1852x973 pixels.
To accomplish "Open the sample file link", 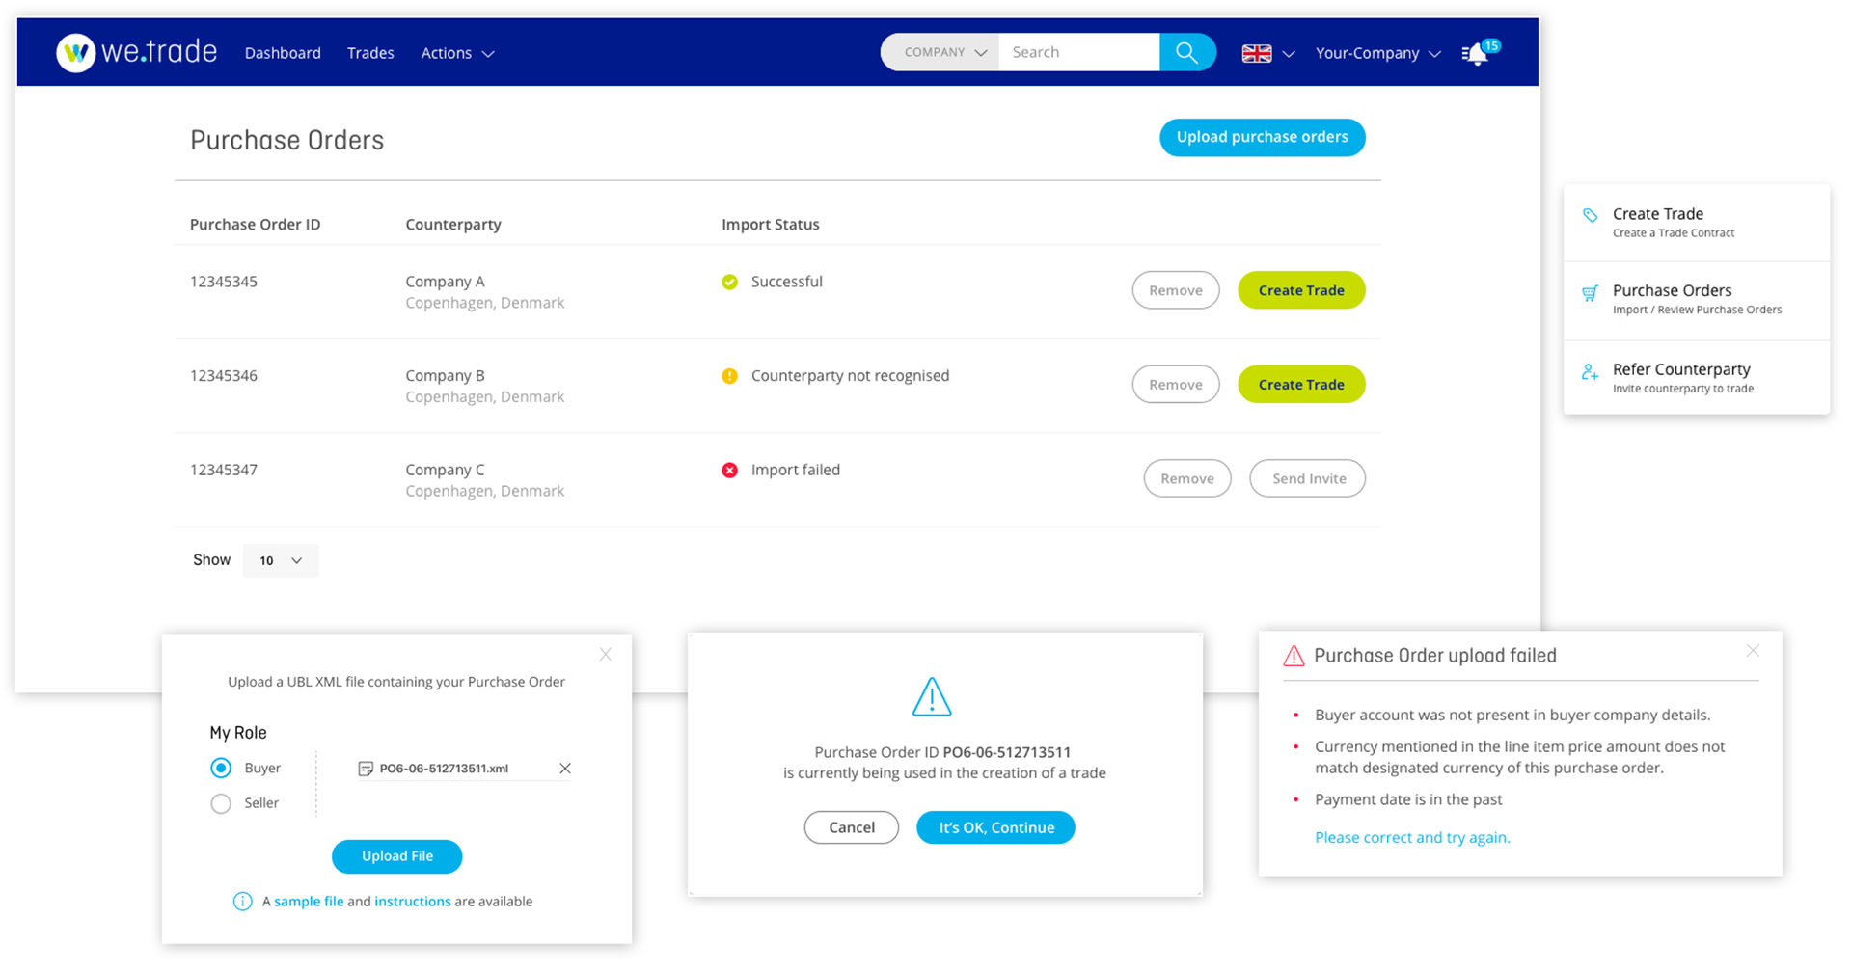I will (x=309, y=902).
